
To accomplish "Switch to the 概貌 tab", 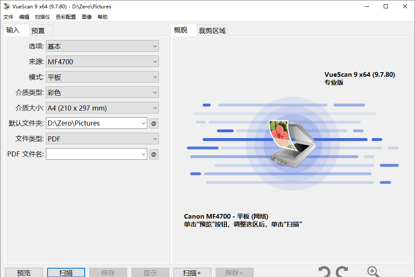I will [184, 30].
